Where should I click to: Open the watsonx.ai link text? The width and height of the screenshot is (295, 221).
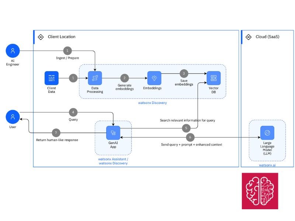(267, 165)
